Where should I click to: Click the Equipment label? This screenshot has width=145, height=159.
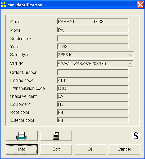point(20,104)
